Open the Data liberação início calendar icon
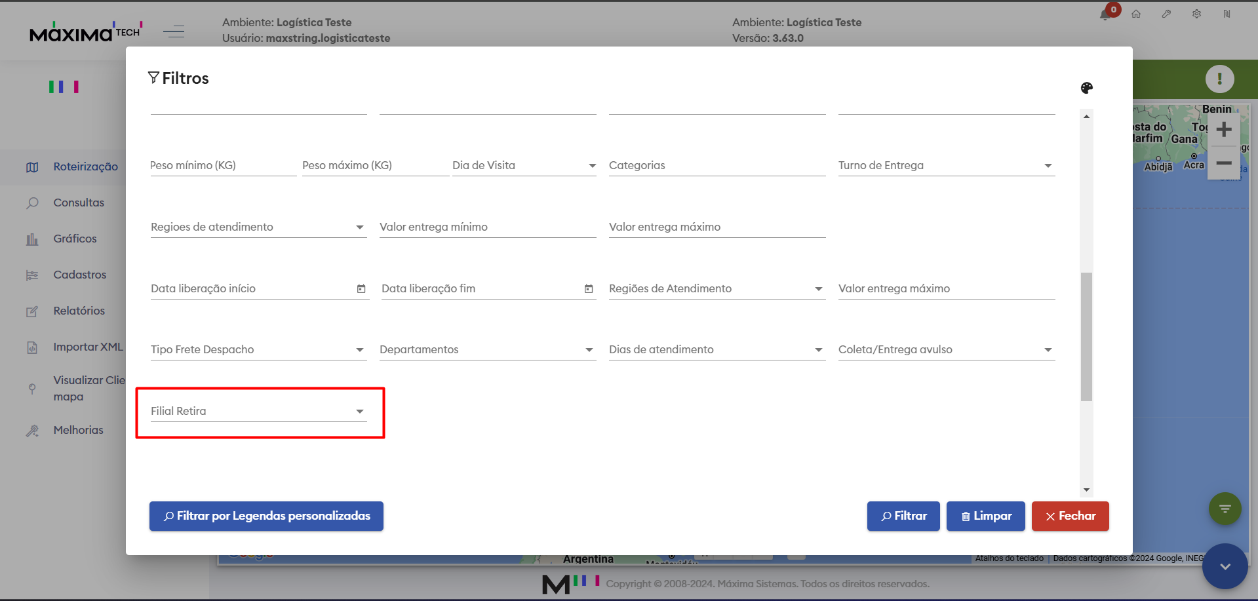 point(361,288)
